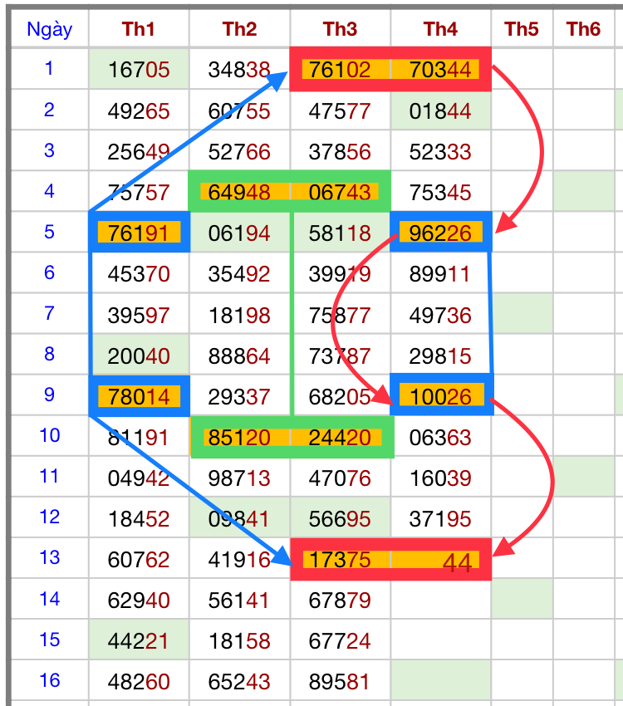
Task: Click the Ngày header cell
Action: 49,30
